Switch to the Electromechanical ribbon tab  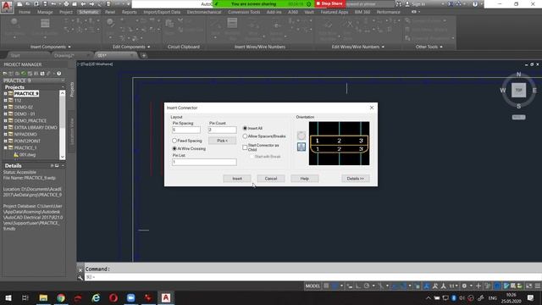[204, 12]
